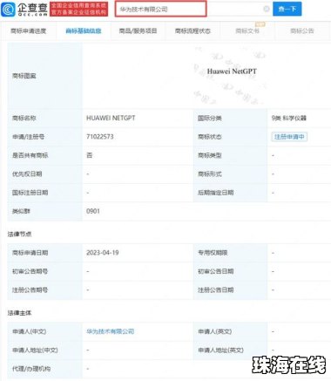Click the 是否共有商标 value 否
Image resolution: width=331 pixels, height=381 pixels.
click(90, 155)
